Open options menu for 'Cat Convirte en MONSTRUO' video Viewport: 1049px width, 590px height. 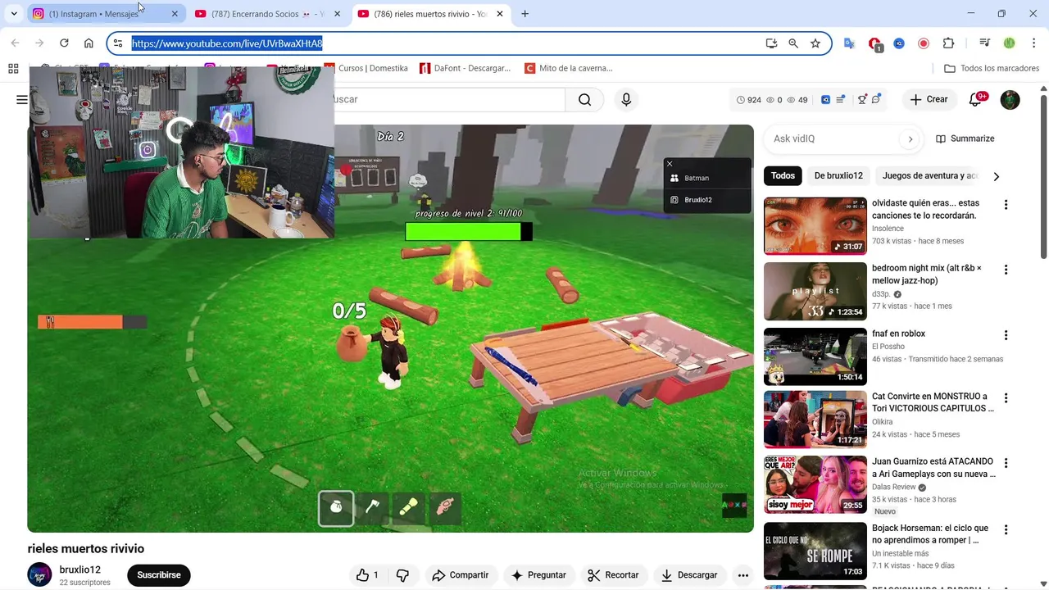[x=1006, y=397]
